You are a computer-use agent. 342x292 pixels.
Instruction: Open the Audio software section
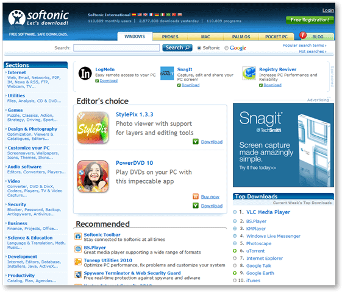pyautogui.click(x=24, y=167)
